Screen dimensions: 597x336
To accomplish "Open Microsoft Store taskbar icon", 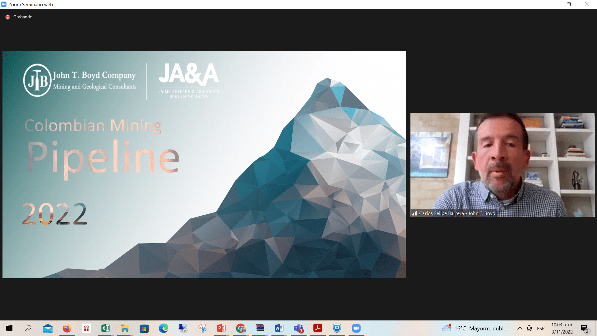I will click(144, 328).
